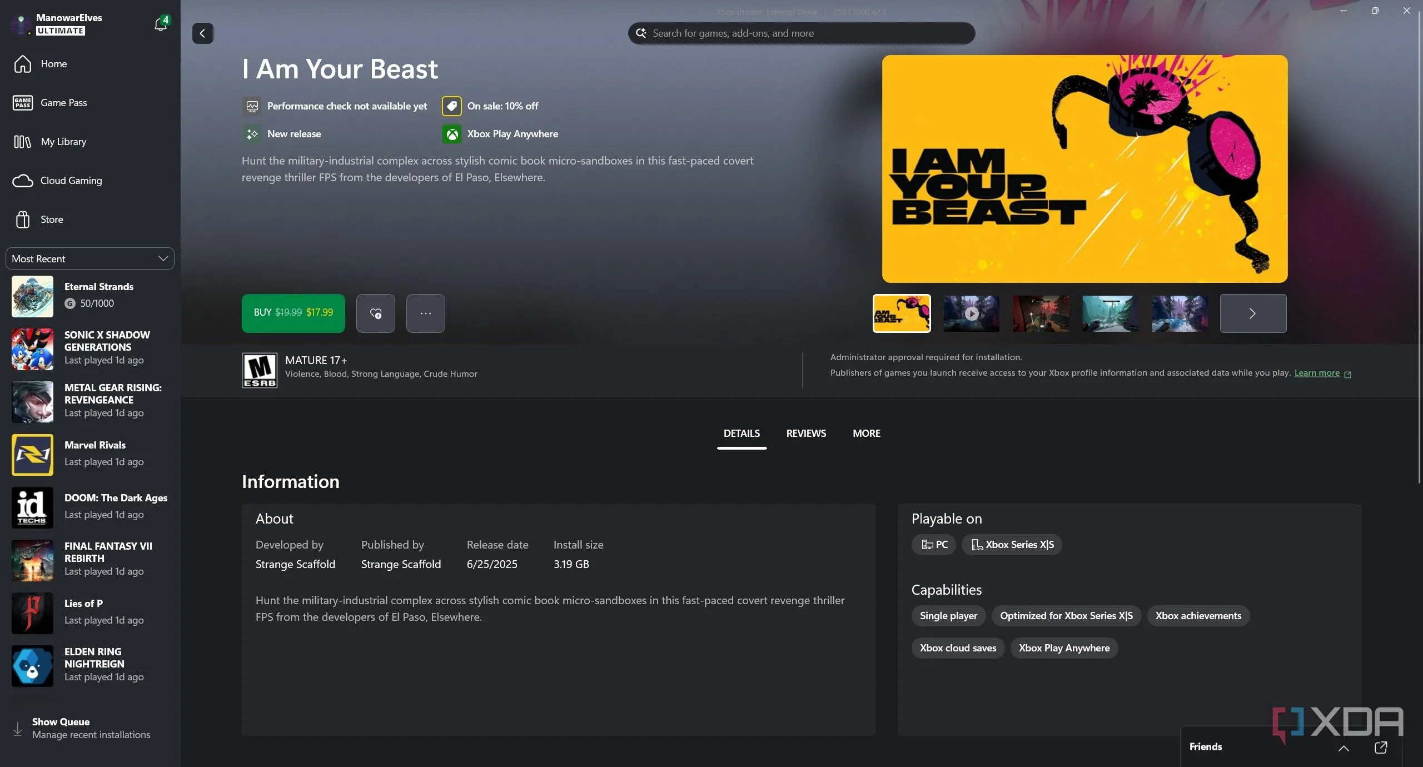Click BUY $17.99 button
The image size is (1423, 767).
click(293, 313)
